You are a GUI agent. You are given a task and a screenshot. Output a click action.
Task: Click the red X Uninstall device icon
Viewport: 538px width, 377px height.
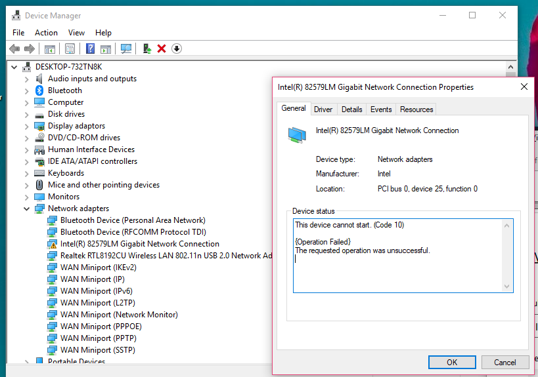(162, 49)
